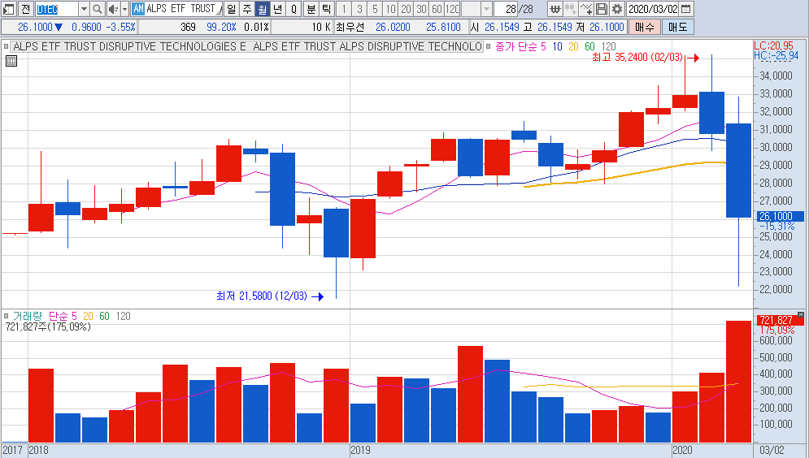Click the 10-period MA legend label

click(x=557, y=46)
